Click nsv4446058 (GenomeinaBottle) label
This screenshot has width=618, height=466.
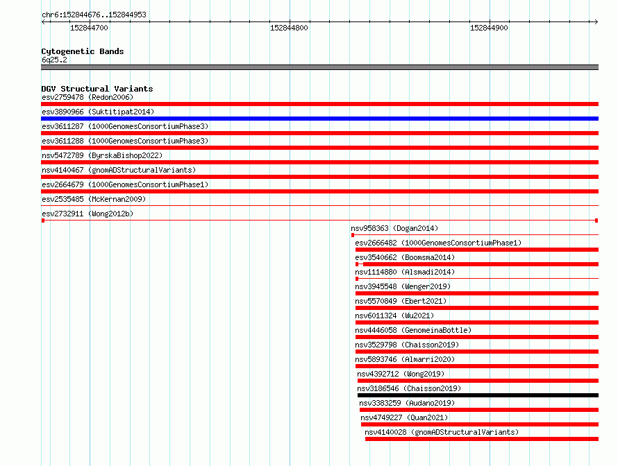tap(413, 330)
